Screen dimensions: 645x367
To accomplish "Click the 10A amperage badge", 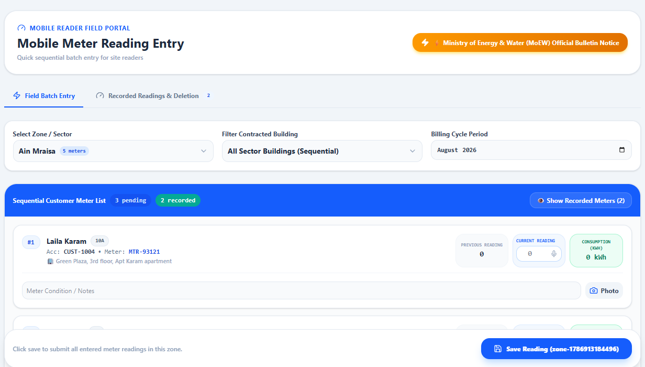I will pyautogui.click(x=99, y=241).
